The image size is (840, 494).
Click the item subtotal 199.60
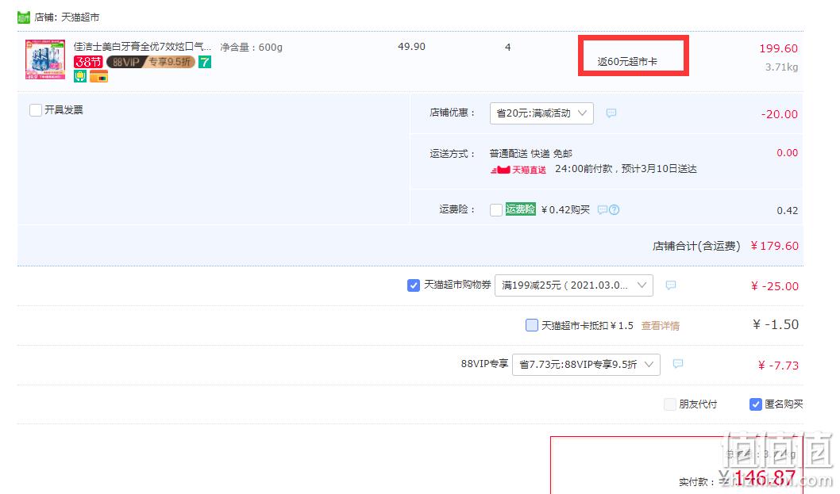click(x=778, y=48)
